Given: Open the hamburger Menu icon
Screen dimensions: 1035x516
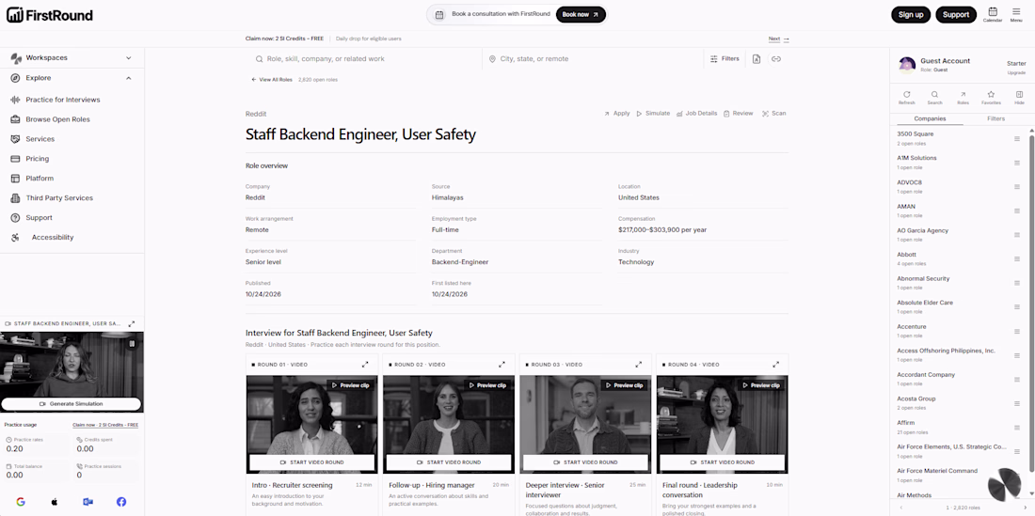Looking at the screenshot, I should click(1016, 14).
